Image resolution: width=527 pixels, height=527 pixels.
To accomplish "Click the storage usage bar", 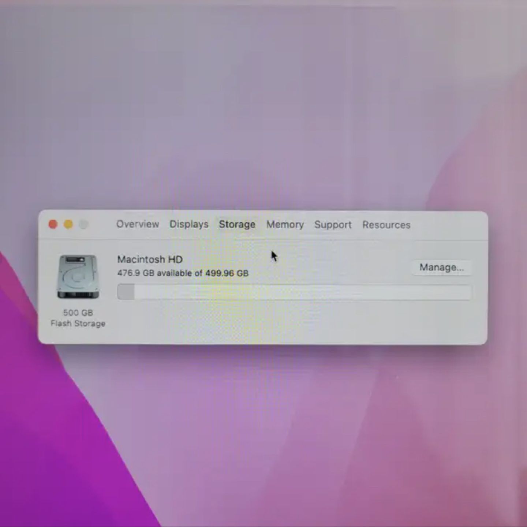I will coord(294,292).
